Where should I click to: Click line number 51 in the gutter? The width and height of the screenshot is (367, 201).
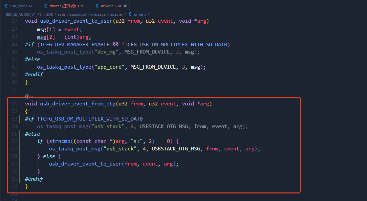[x=14, y=104]
